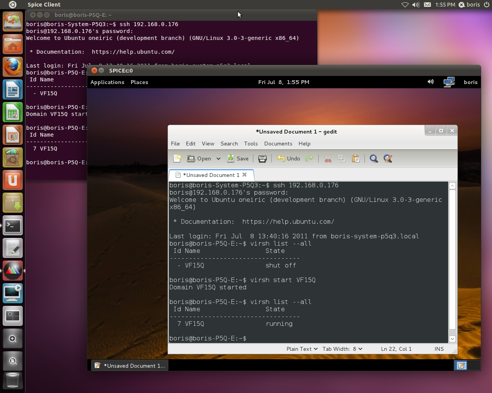492x393 pixels.
Task: Toggle overwrite mode via the INS indicator
Action: 439,349
